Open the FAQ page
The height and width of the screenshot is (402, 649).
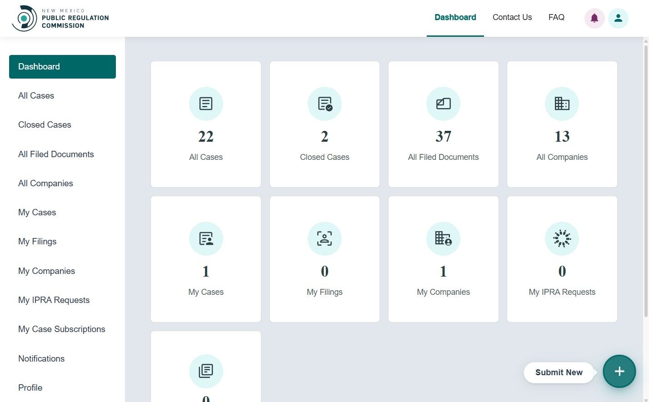(x=556, y=17)
